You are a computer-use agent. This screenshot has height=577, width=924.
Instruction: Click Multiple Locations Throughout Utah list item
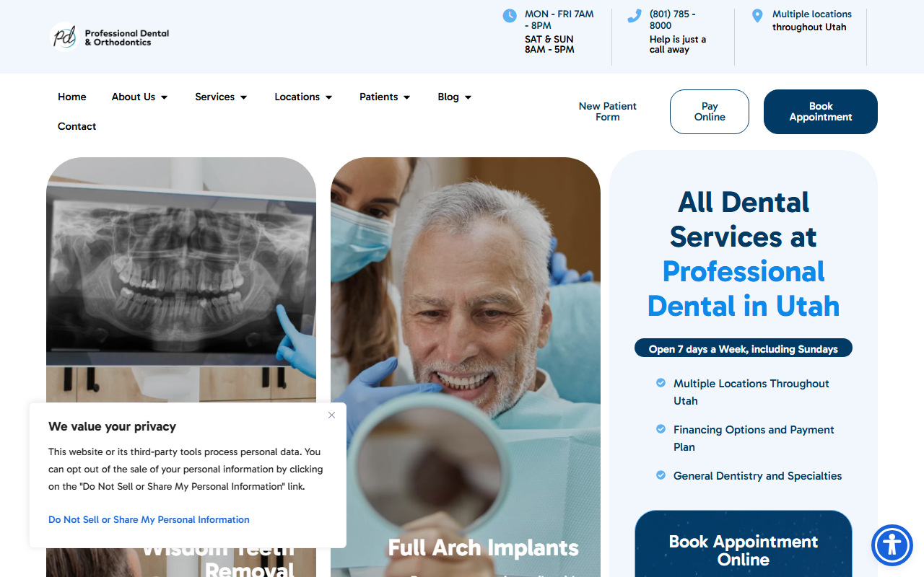pos(751,392)
